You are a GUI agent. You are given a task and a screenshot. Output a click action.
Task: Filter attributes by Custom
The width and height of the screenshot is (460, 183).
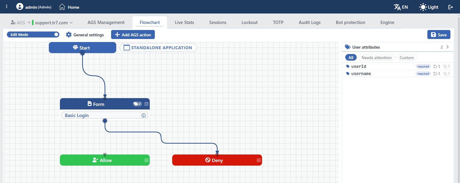407,58
